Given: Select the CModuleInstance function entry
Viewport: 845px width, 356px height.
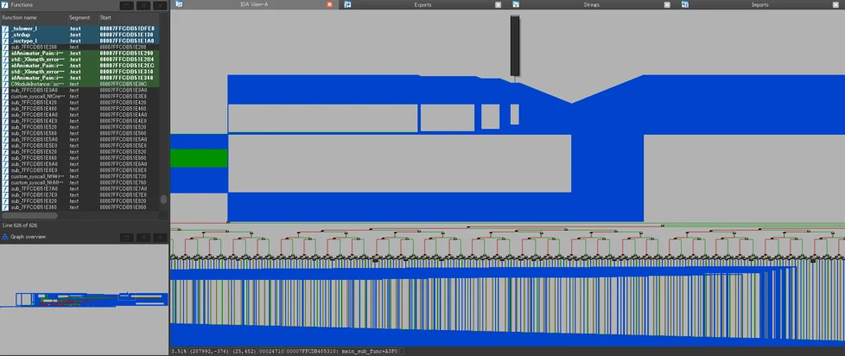Looking at the screenshot, I should [x=79, y=84].
